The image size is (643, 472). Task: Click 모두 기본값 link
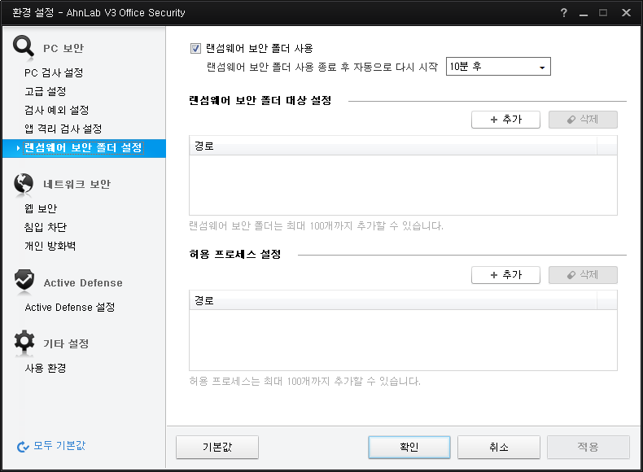(59, 446)
